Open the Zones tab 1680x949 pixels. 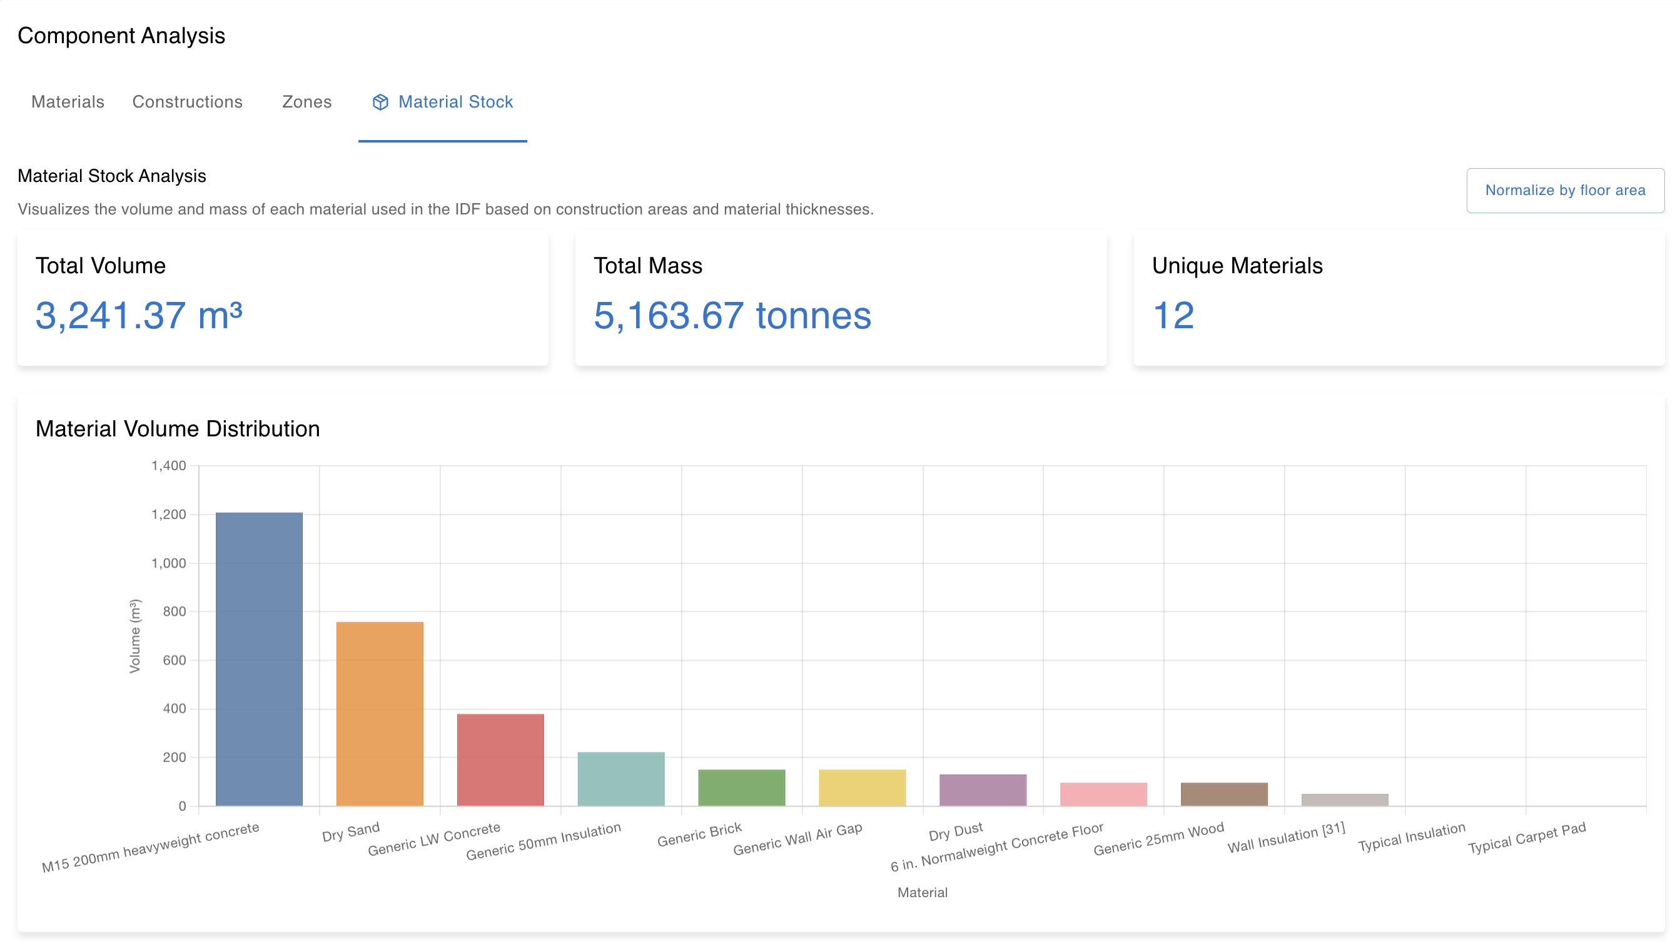click(x=306, y=102)
